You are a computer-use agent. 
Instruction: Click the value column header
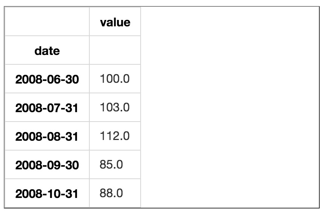pyautogui.click(x=115, y=22)
